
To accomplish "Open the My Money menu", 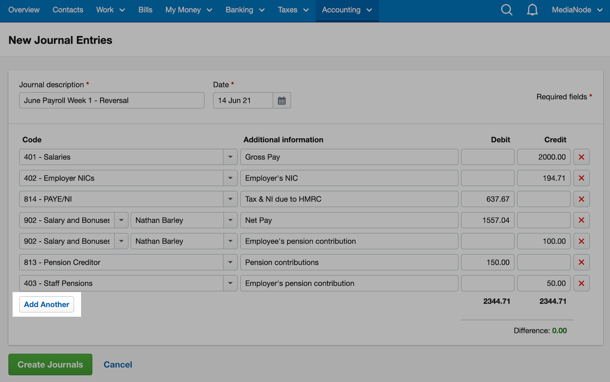I will [189, 10].
